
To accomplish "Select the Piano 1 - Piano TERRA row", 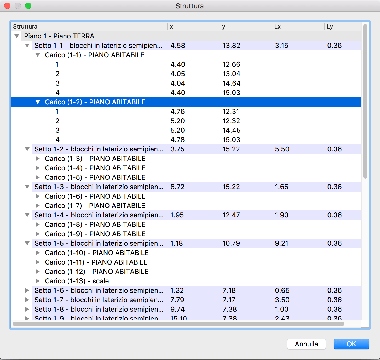I will (x=186, y=36).
